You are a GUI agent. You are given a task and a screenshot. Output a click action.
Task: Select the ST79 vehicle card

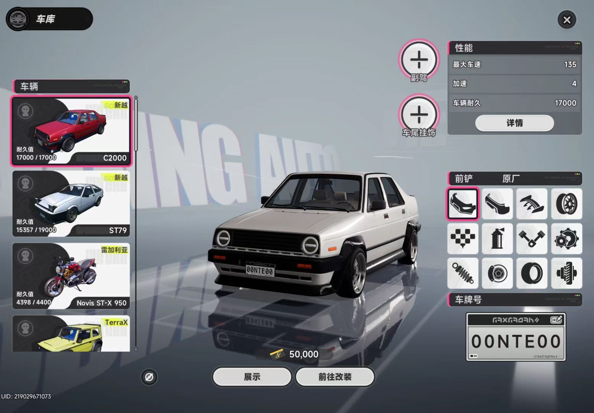(71, 203)
